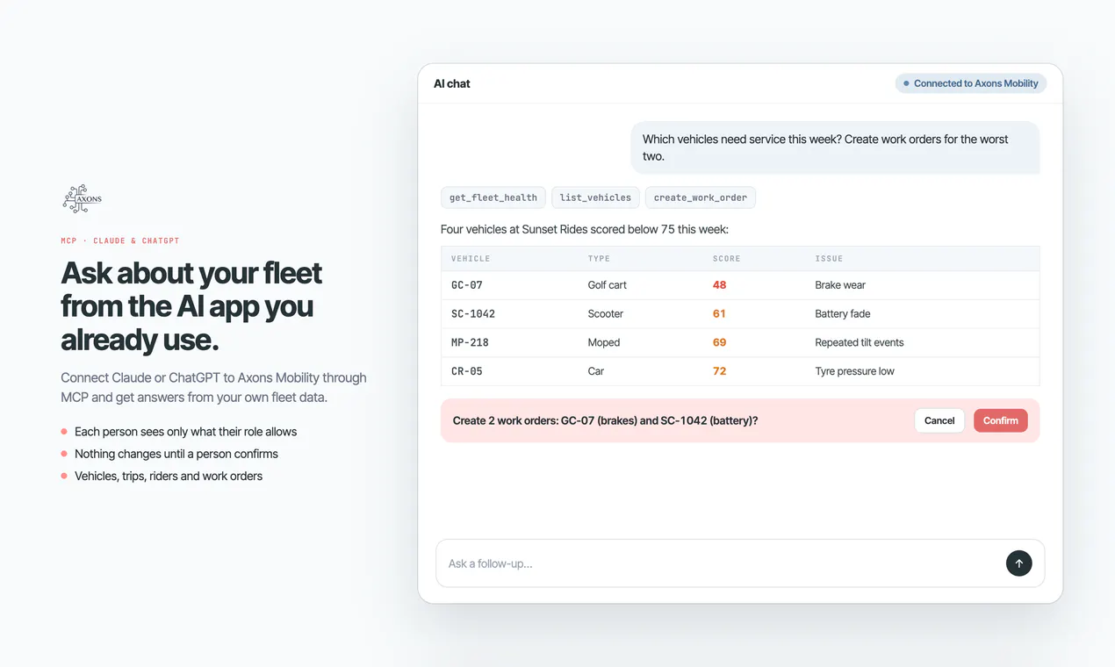Click the Nothing changes until a person confirms bullet
Screen dimensions: 1115x667
click(x=176, y=454)
